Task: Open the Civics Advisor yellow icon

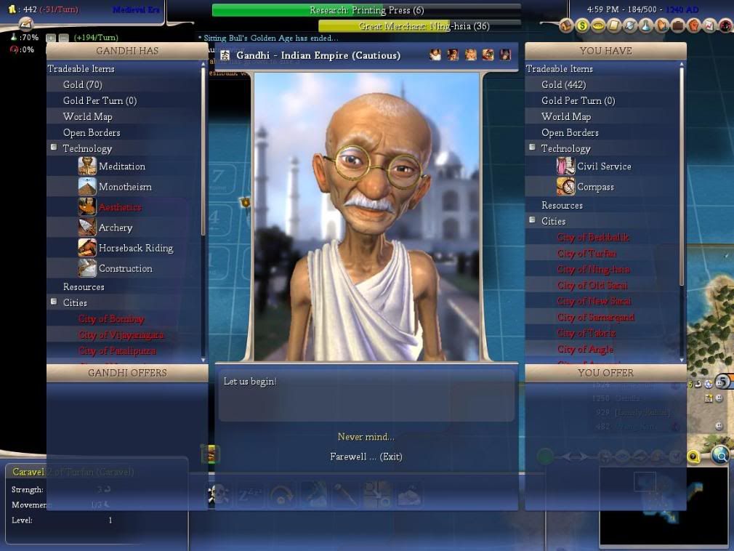Action: [x=598, y=25]
